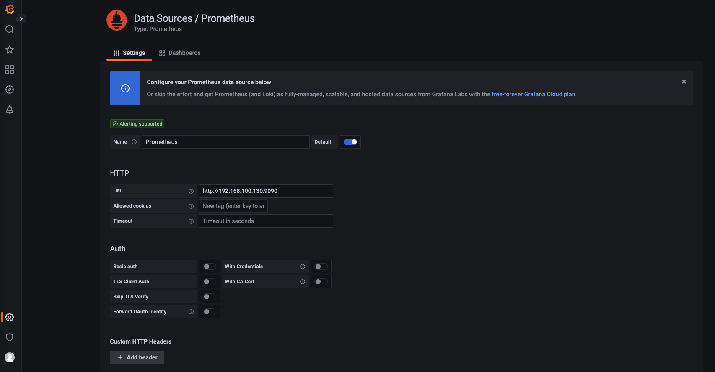Enable the Forward OAuth Identity toggle
The width and height of the screenshot is (715, 372).
[210, 312]
